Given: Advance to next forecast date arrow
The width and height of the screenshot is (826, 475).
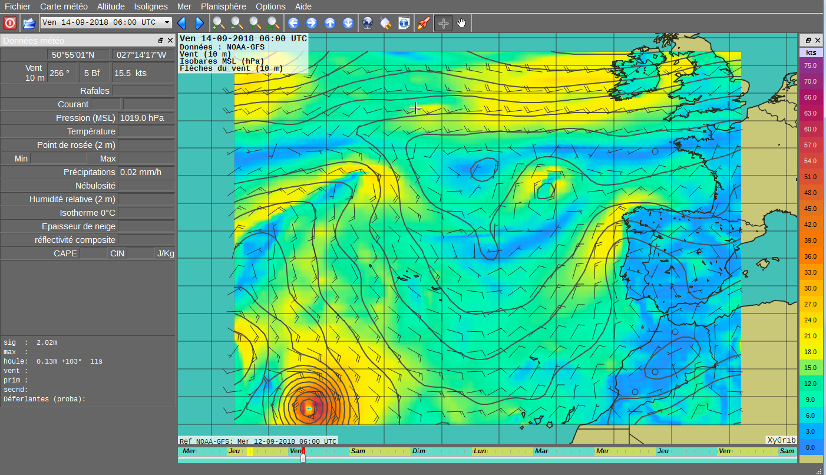Looking at the screenshot, I should tap(199, 23).
